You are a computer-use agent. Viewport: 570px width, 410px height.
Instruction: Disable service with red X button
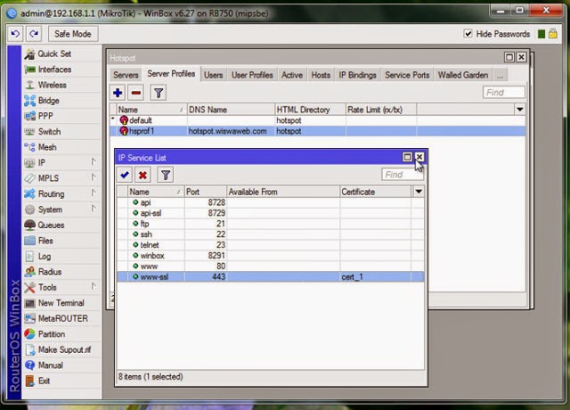[142, 175]
